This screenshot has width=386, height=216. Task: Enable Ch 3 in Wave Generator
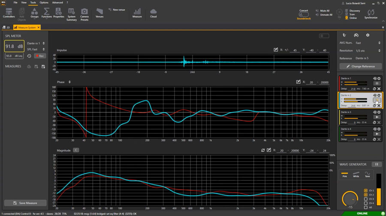366,199
